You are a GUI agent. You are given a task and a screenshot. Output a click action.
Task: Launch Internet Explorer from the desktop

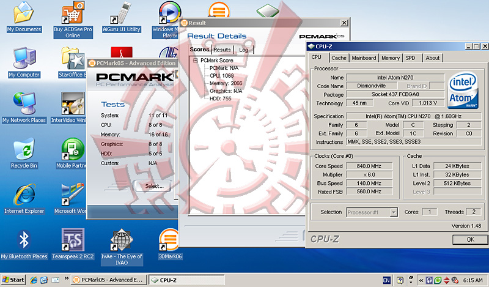coord(24,199)
